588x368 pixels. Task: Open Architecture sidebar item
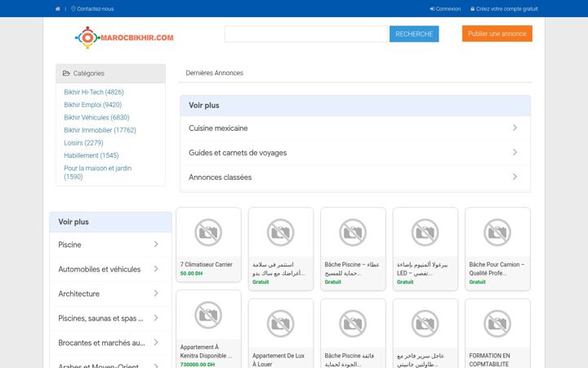coord(110,294)
